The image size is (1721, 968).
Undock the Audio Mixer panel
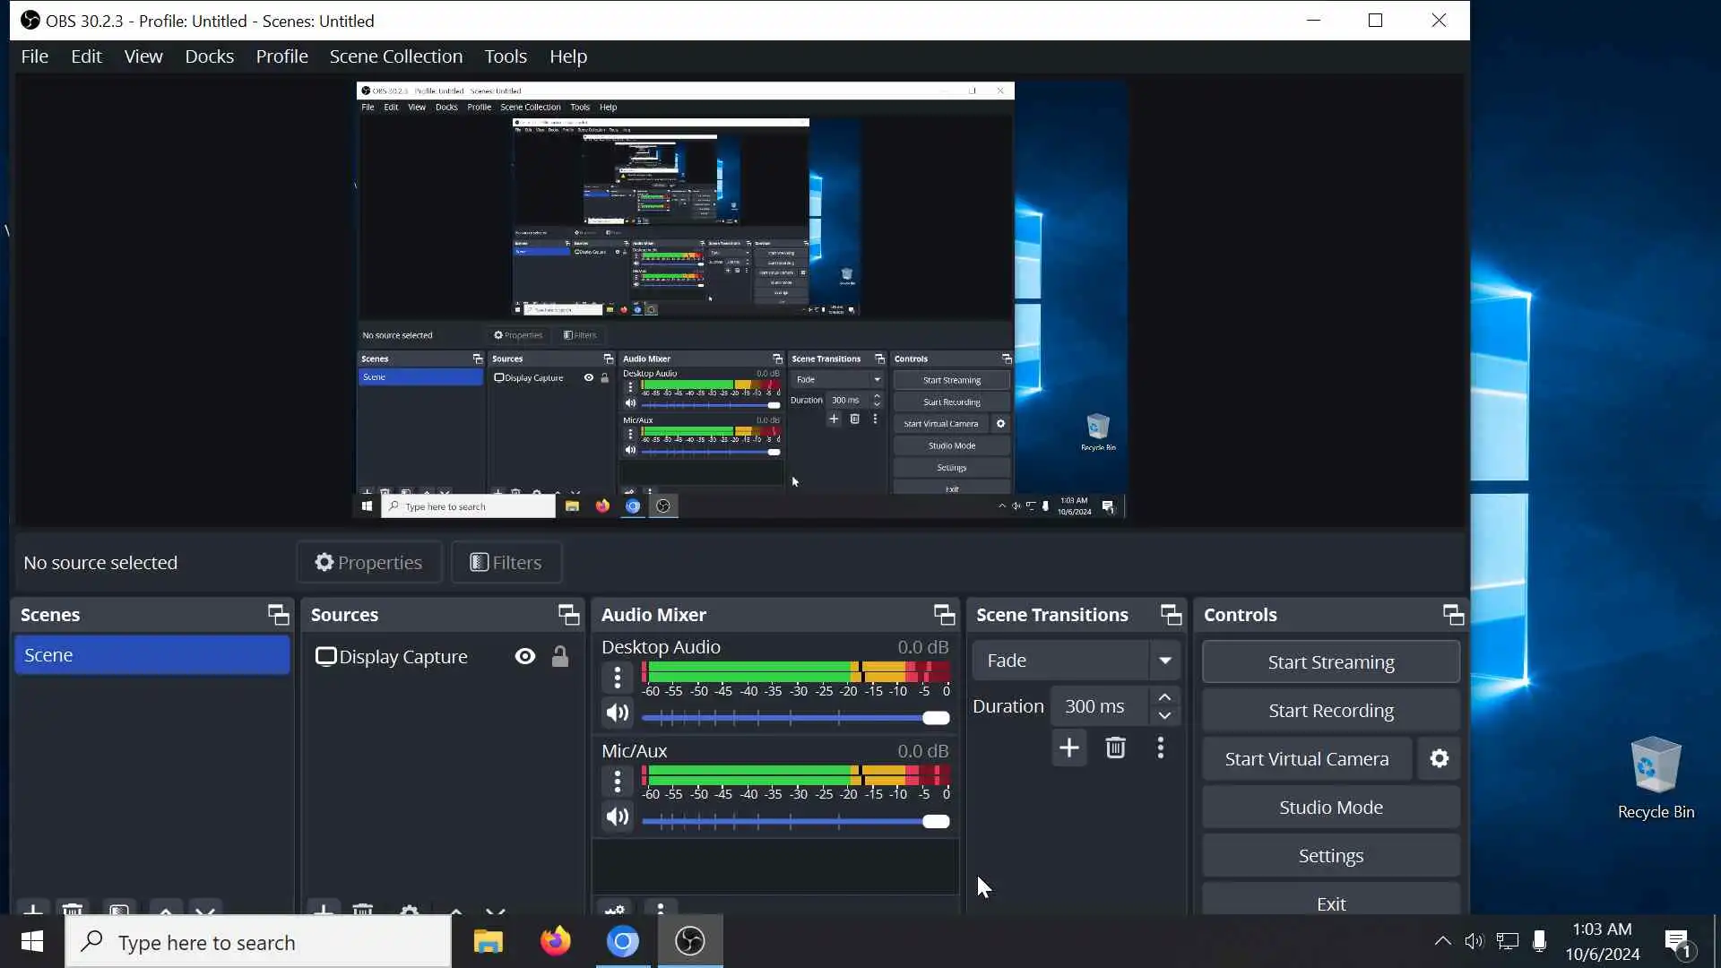tap(944, 615)
